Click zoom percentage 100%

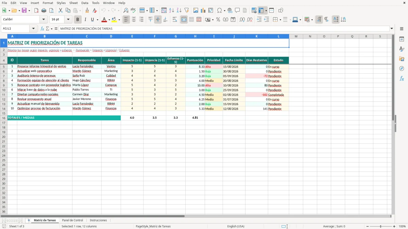tap(402, 226)
